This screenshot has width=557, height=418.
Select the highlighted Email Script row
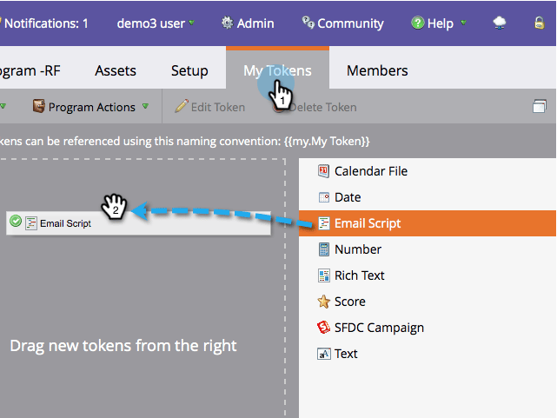point(428,223)
